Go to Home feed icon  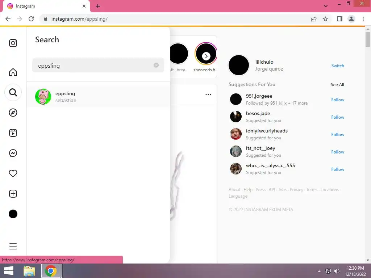pyautogui.click(x=13, y=72)
